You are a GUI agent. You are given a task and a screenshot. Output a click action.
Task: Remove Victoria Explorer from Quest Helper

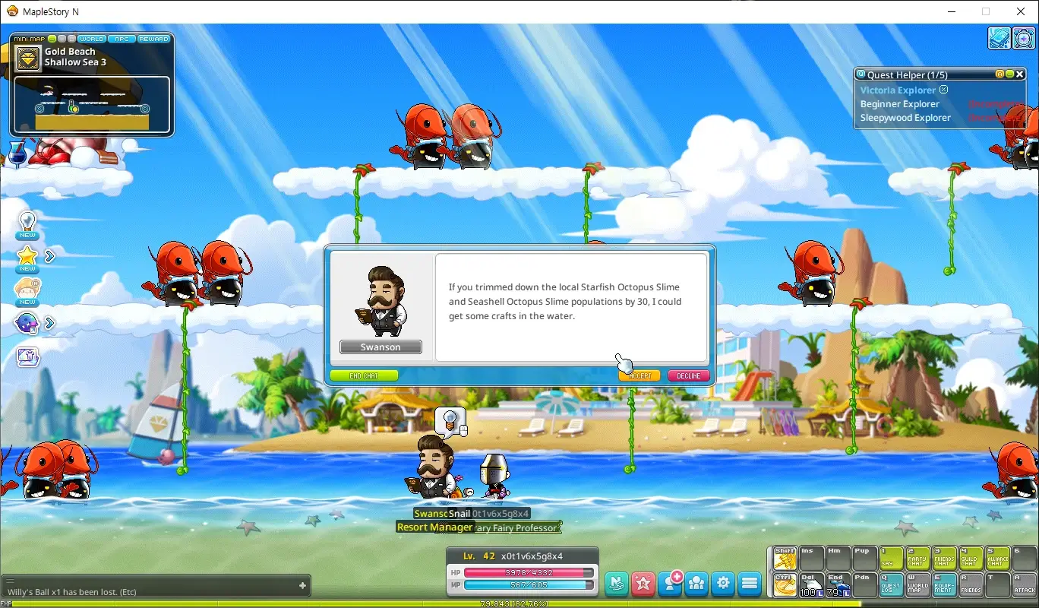(x=944, y=90)
